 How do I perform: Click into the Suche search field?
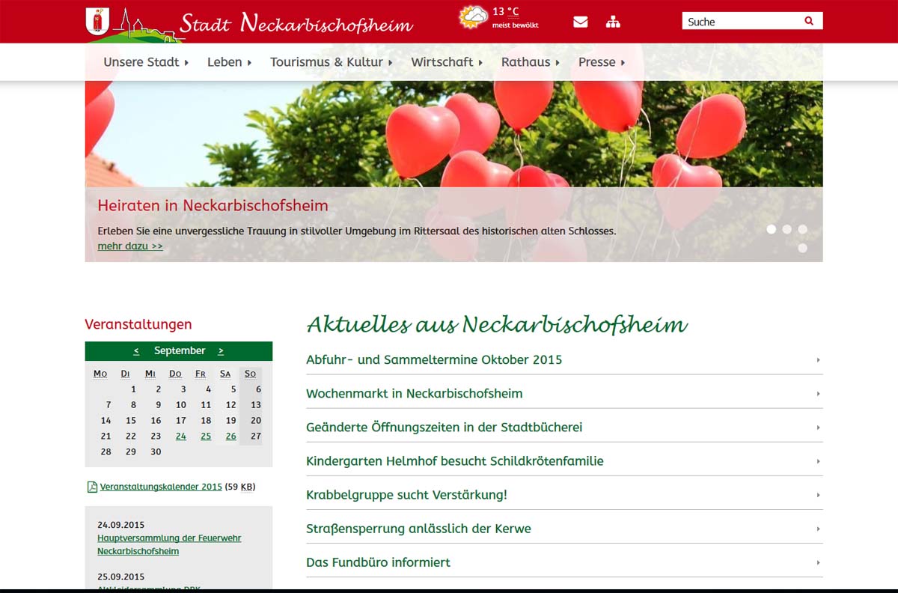pos(741,22)
